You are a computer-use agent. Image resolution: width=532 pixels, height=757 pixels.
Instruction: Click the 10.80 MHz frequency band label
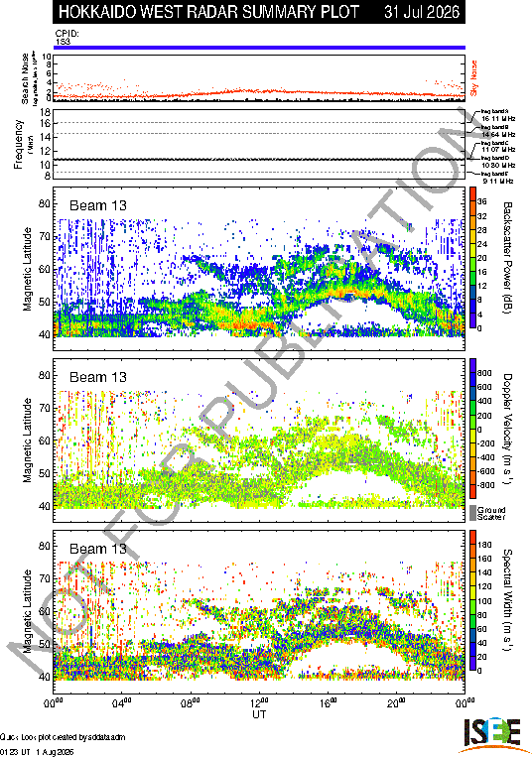coord(498,165)
